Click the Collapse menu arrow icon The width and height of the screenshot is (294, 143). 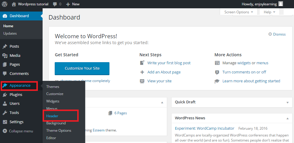5,131
